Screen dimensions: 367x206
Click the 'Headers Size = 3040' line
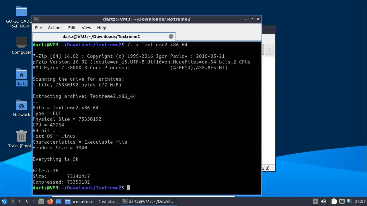coord(60,148)
